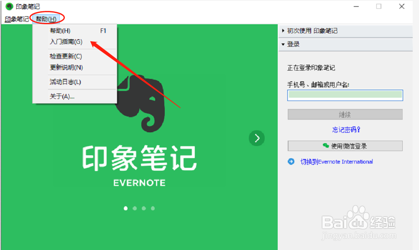Select 帮助(H) F1 entry in dropdown
The image size is (419, 250).
[x=74, y=31]
